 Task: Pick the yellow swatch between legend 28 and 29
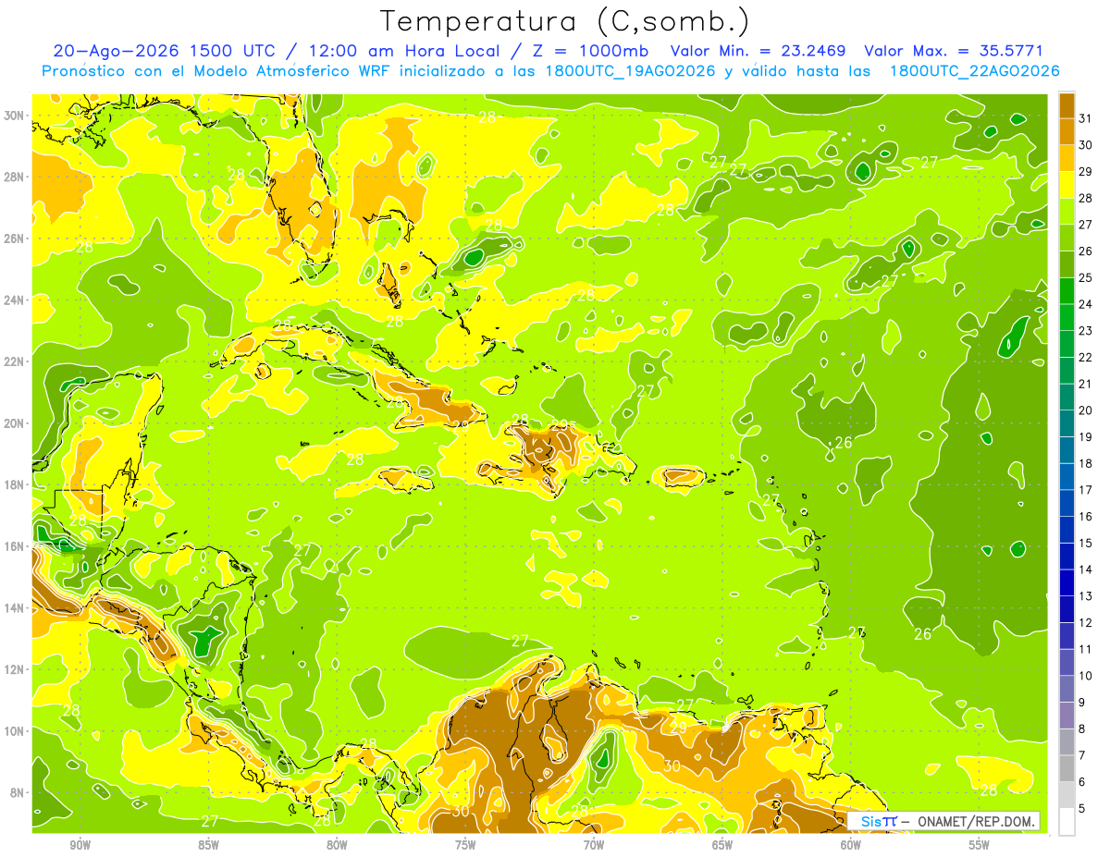click(1067, 185)
